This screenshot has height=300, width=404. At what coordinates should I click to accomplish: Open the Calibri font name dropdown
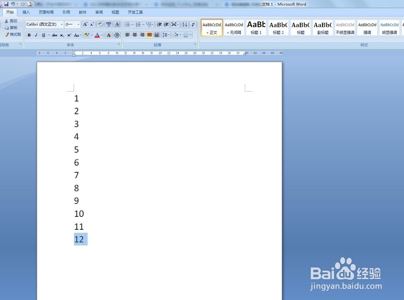[x=61, y=24]
